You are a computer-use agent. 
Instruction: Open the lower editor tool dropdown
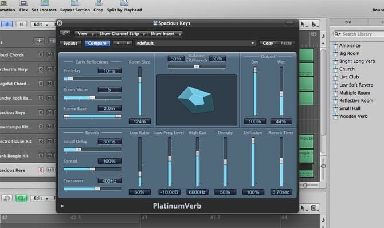pos(315,208)
